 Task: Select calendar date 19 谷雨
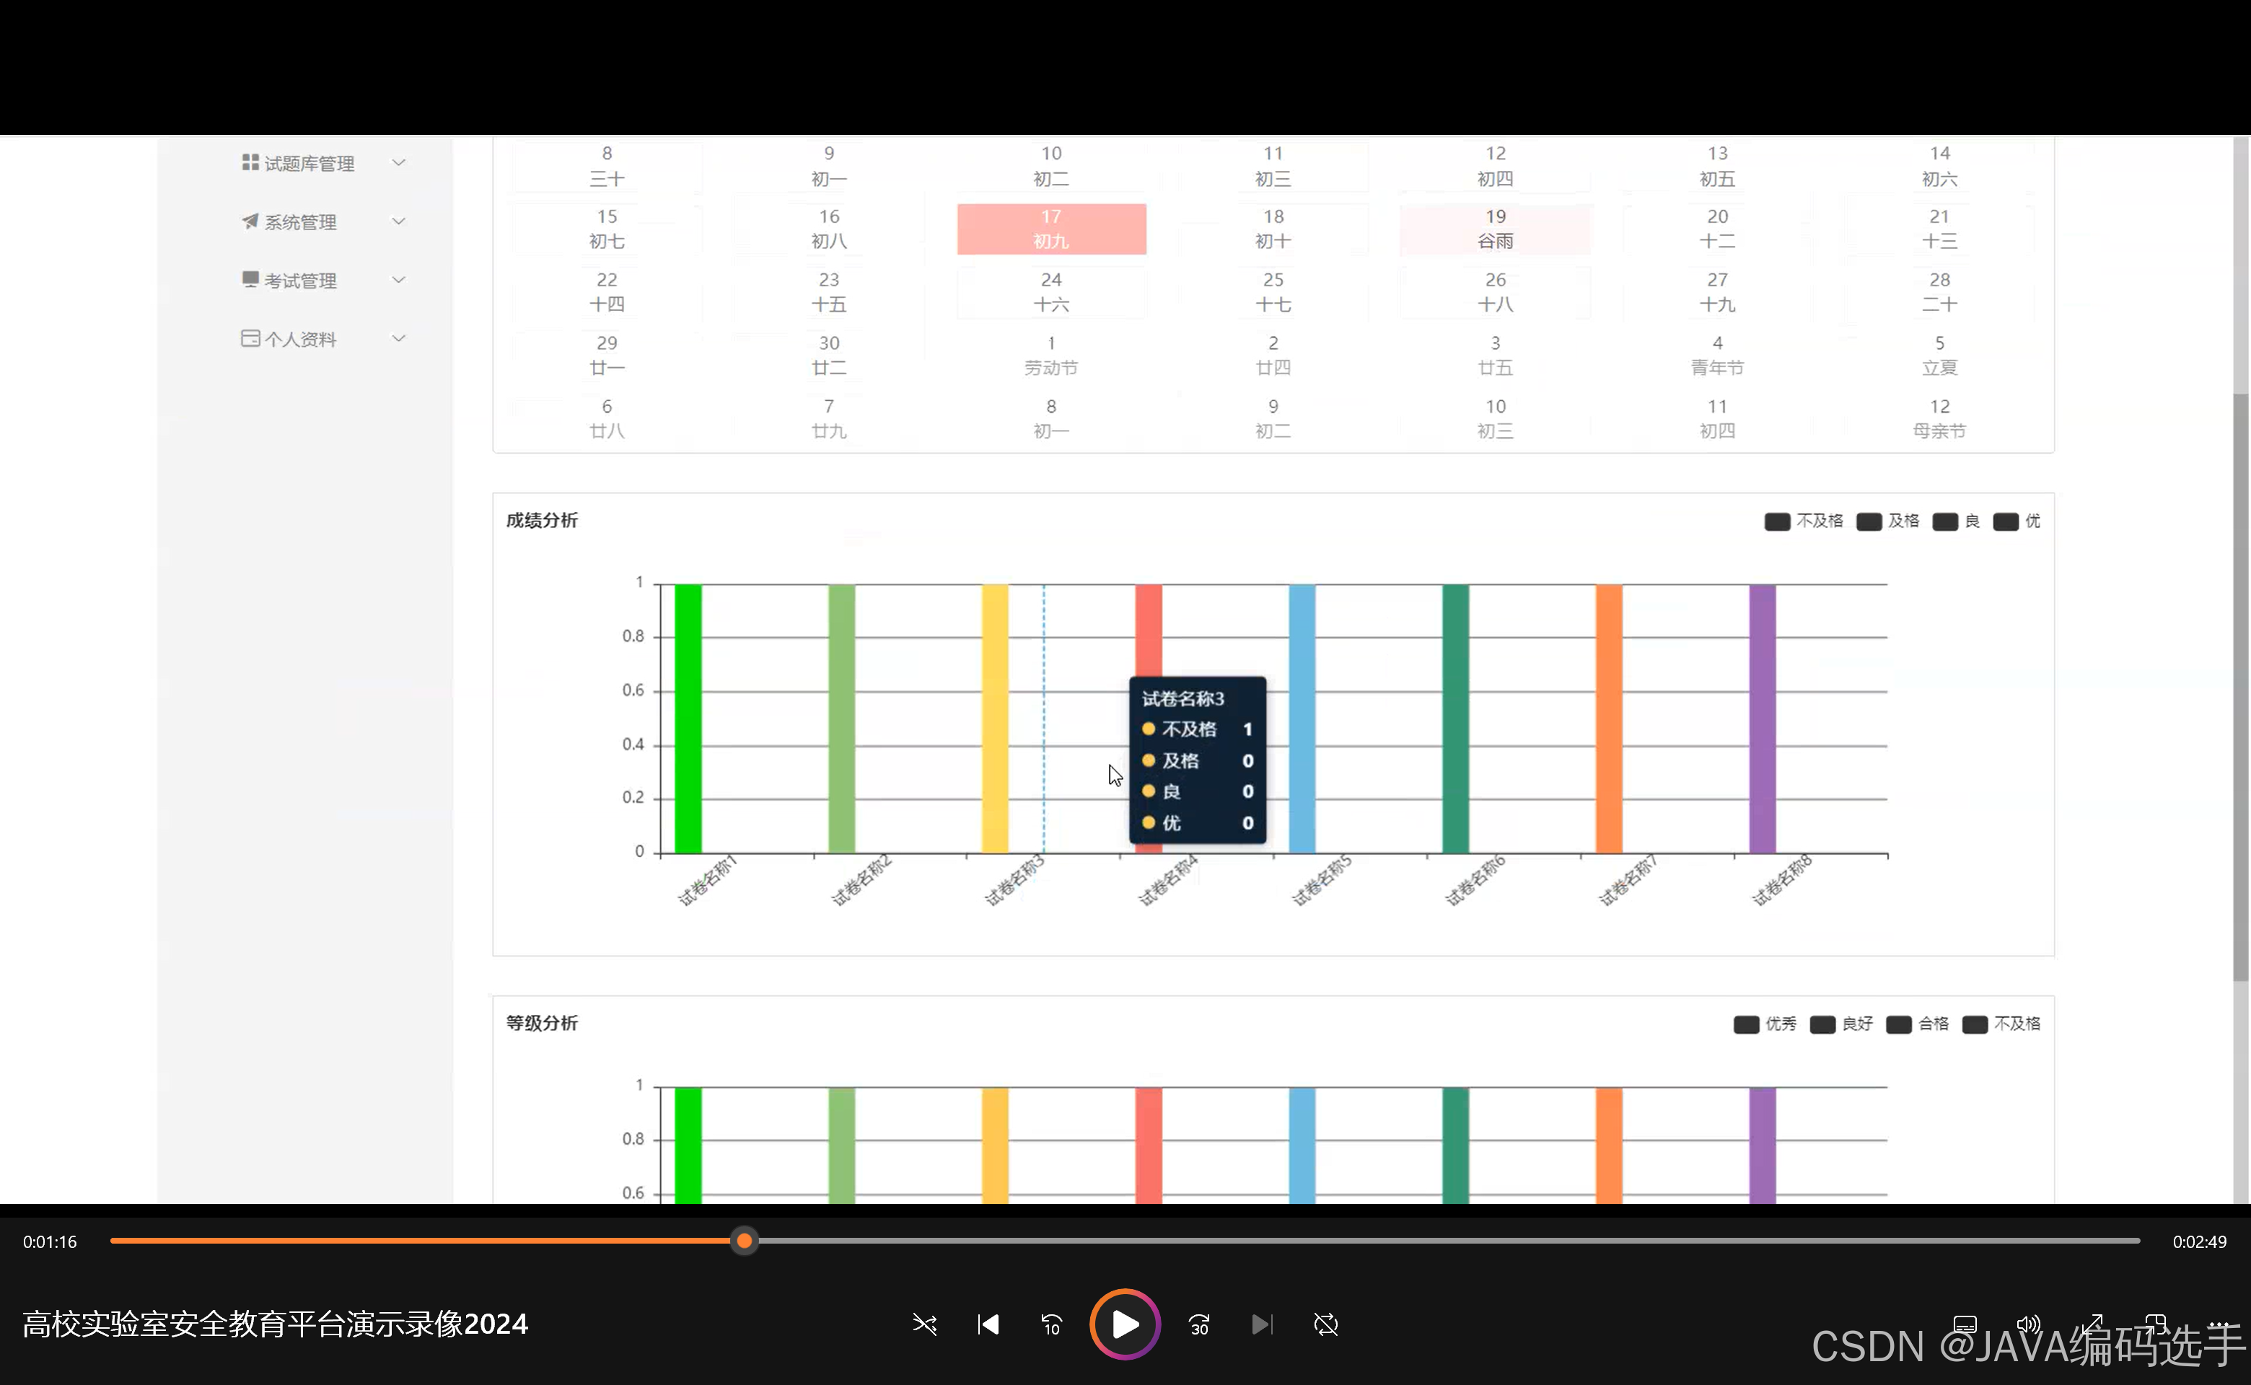click(1495, 229)
